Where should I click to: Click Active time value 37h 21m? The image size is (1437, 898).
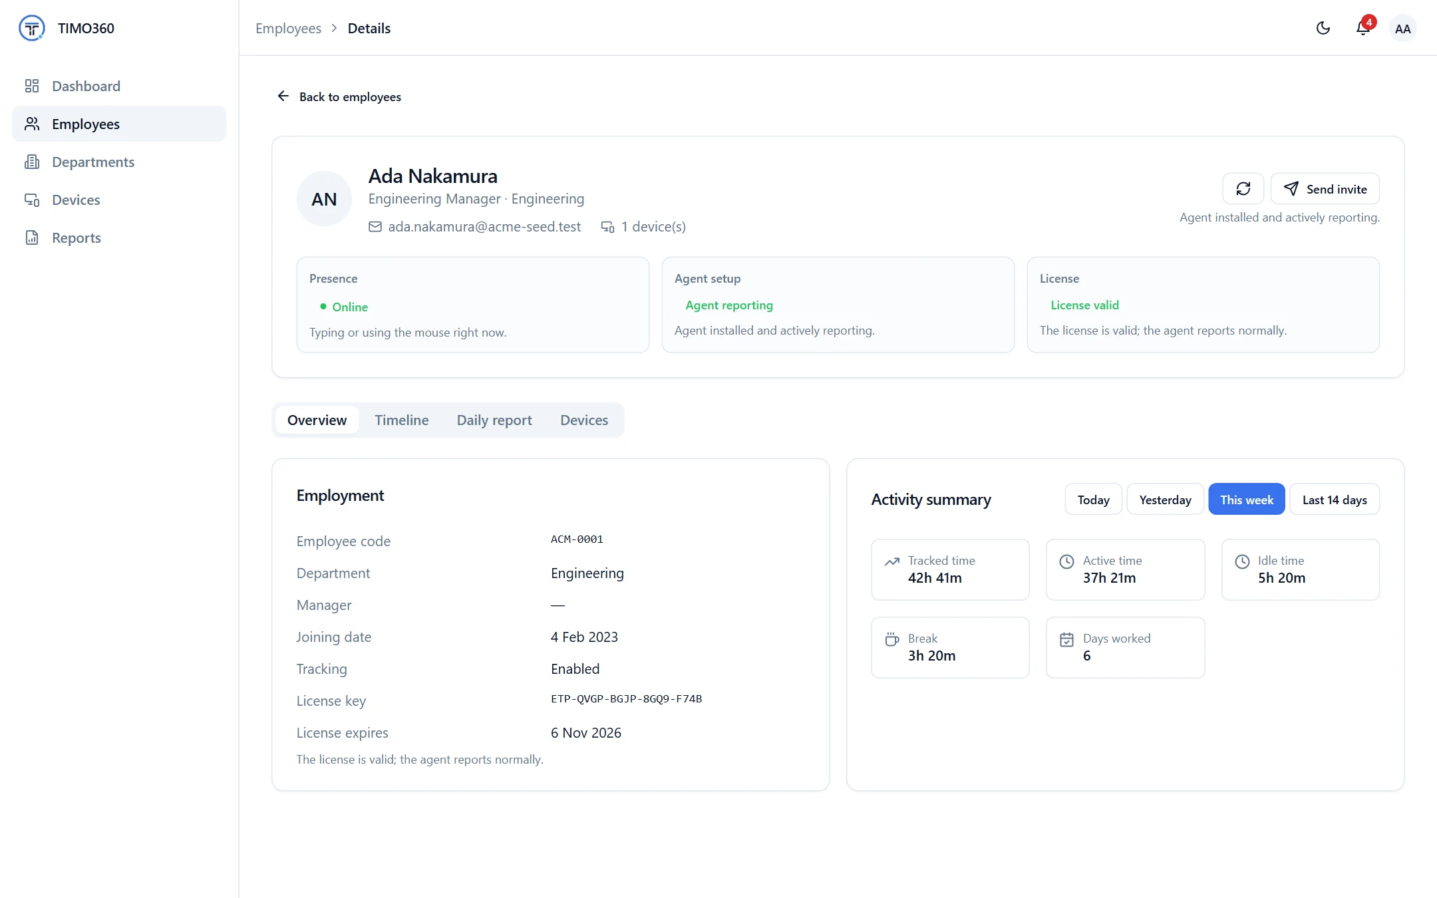[1109, 578]
